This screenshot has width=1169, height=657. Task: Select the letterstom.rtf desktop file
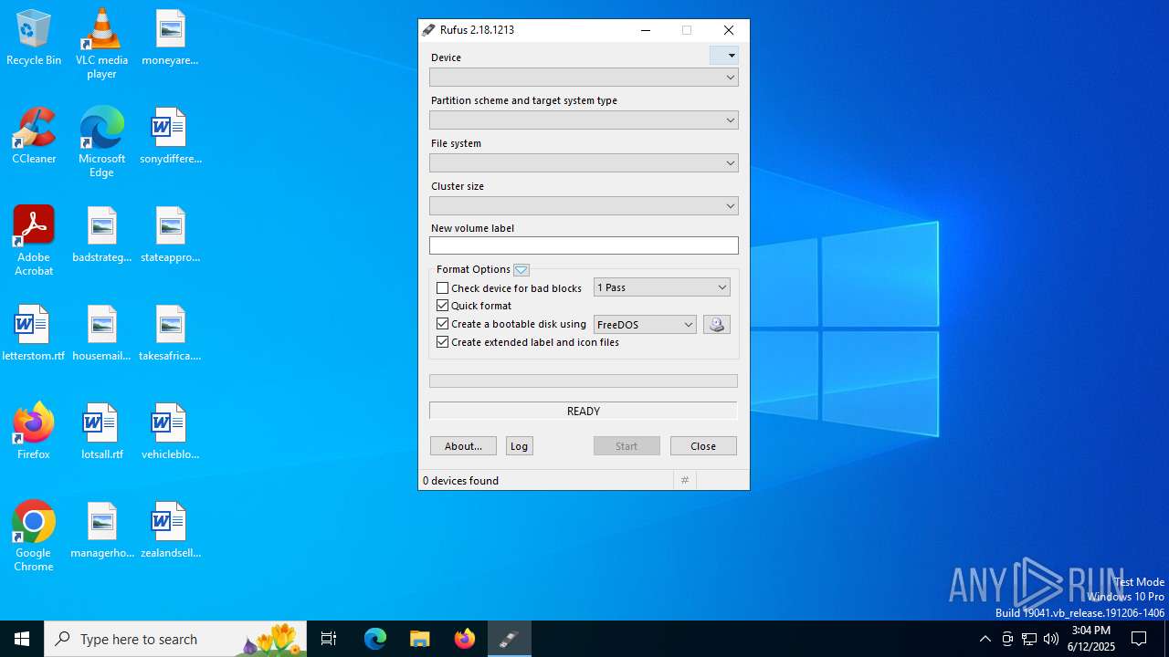(34, 333)
